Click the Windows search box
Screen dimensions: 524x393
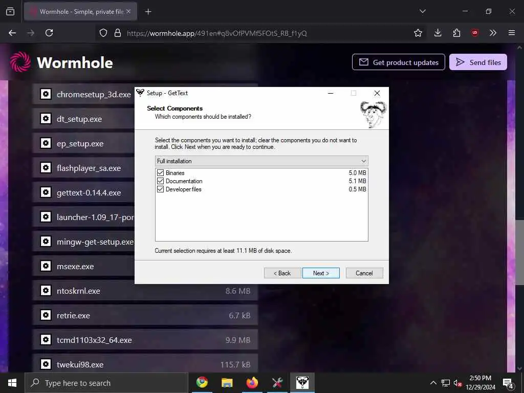click(106, 383)
